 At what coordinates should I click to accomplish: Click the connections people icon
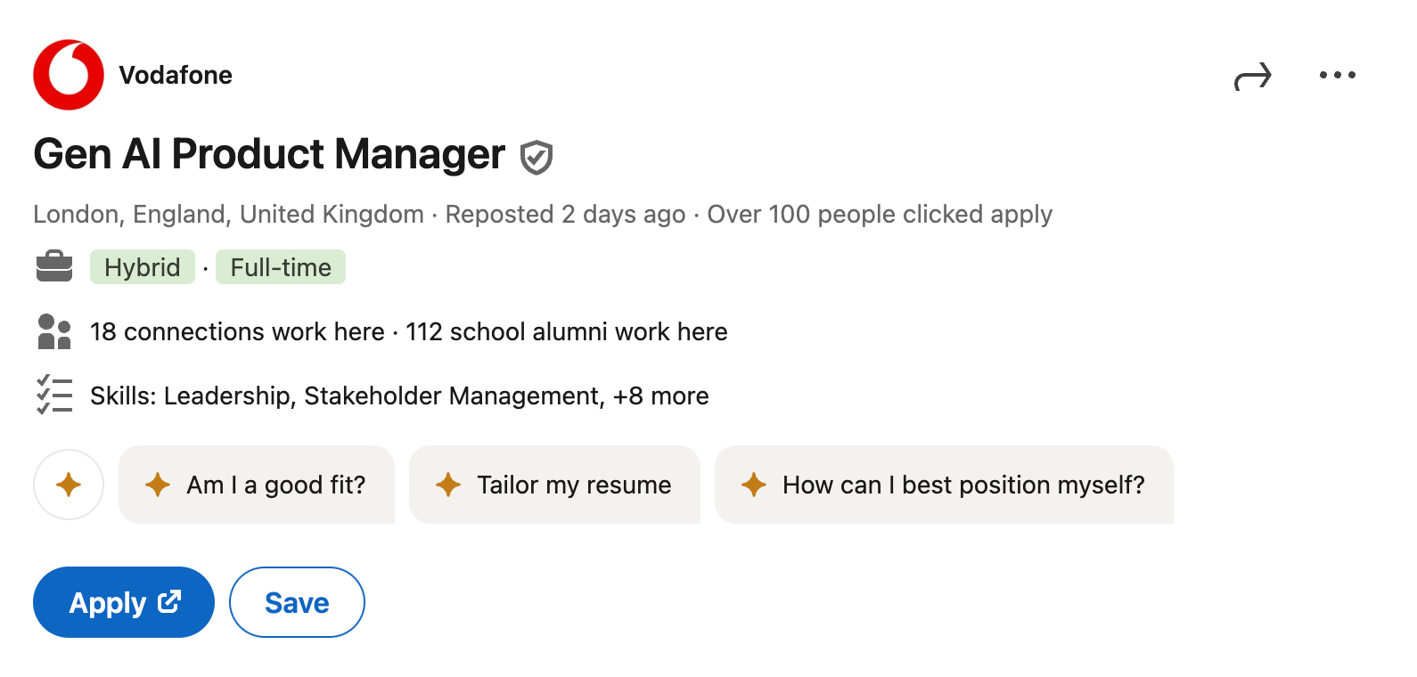click(53, 331)
